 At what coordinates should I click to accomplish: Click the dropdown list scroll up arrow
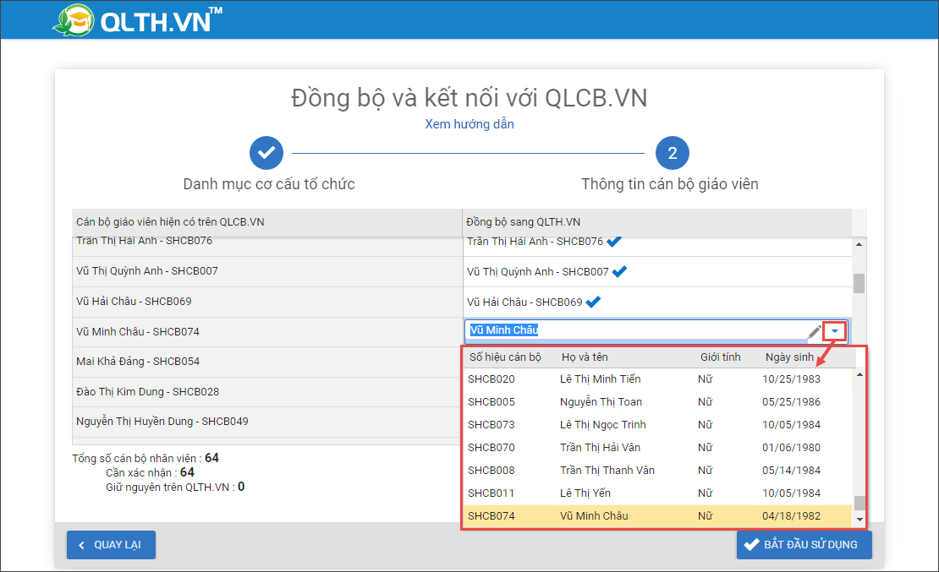pos(859,374)
